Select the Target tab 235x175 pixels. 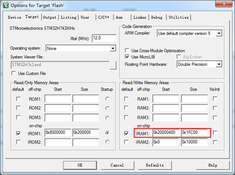click(x=32, y=17)
